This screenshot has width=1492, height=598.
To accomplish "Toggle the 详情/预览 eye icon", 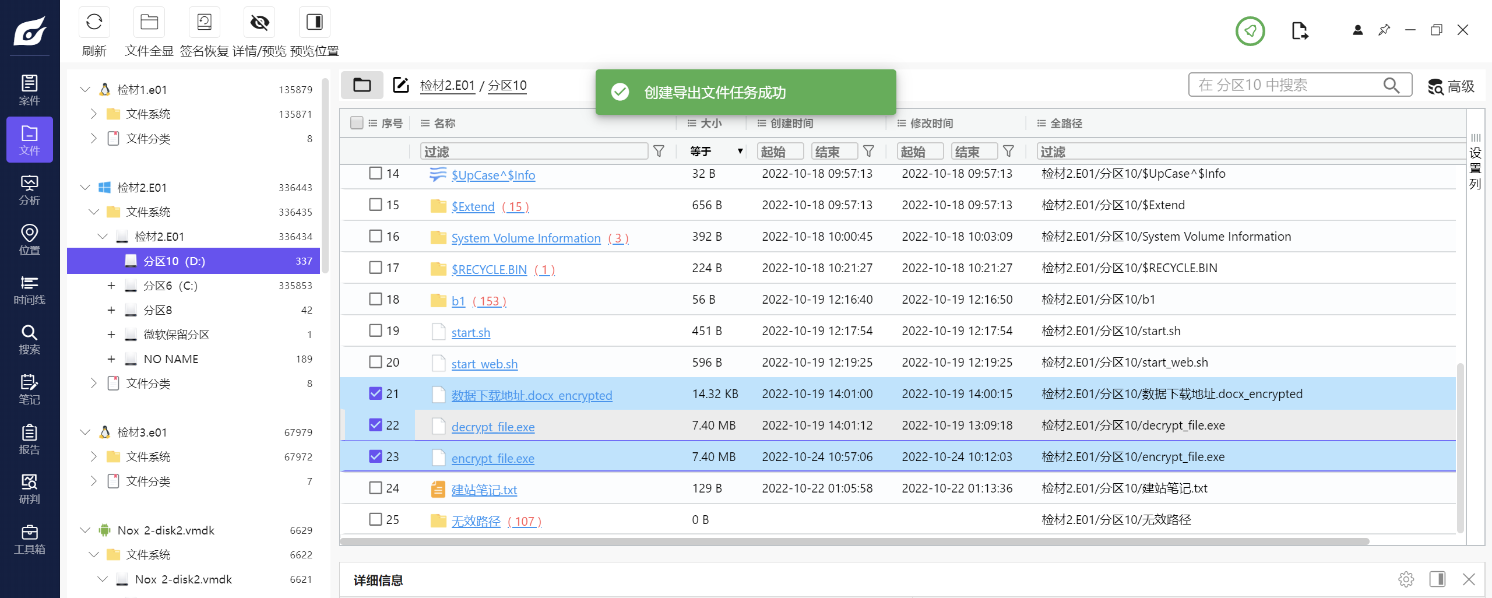I will [x=259, y=23].
